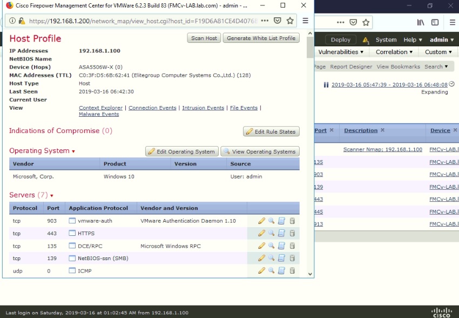Viewport: 459px width, 318px height.
Task: Open the Custom dropdown menu
Action: coord(438,52)
